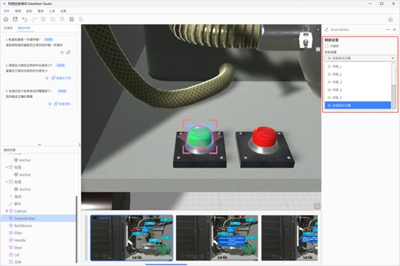
Task: Open the target scene dropdown
Action: click(x=360, y=58)
